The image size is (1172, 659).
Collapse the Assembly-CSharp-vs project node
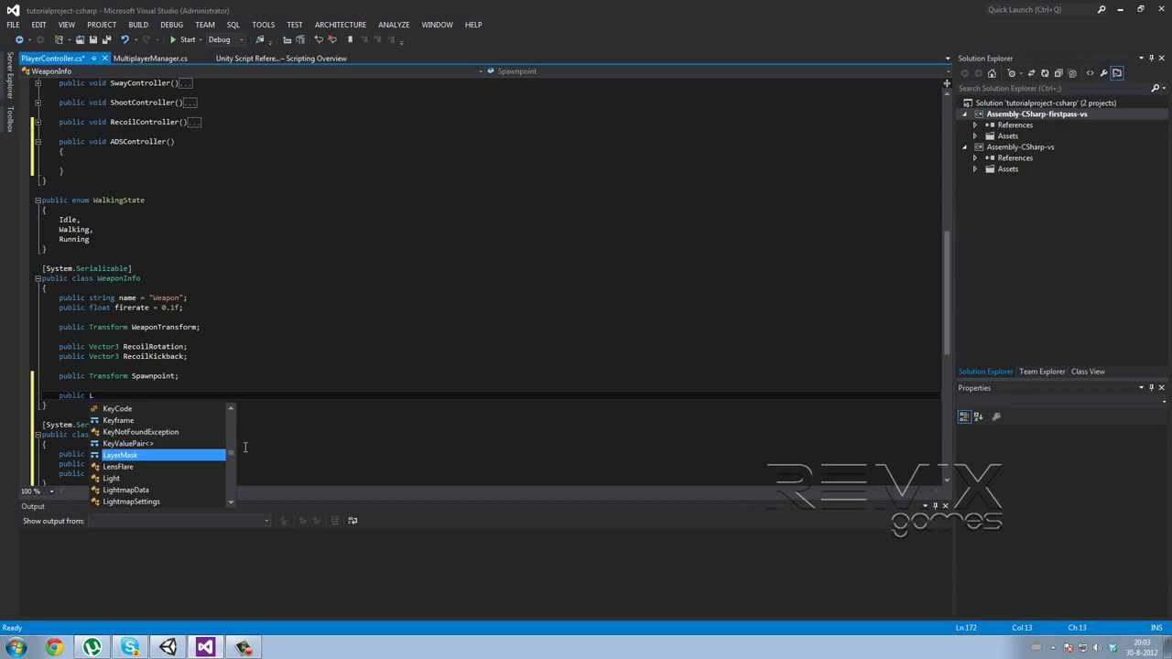coord(964,147)
